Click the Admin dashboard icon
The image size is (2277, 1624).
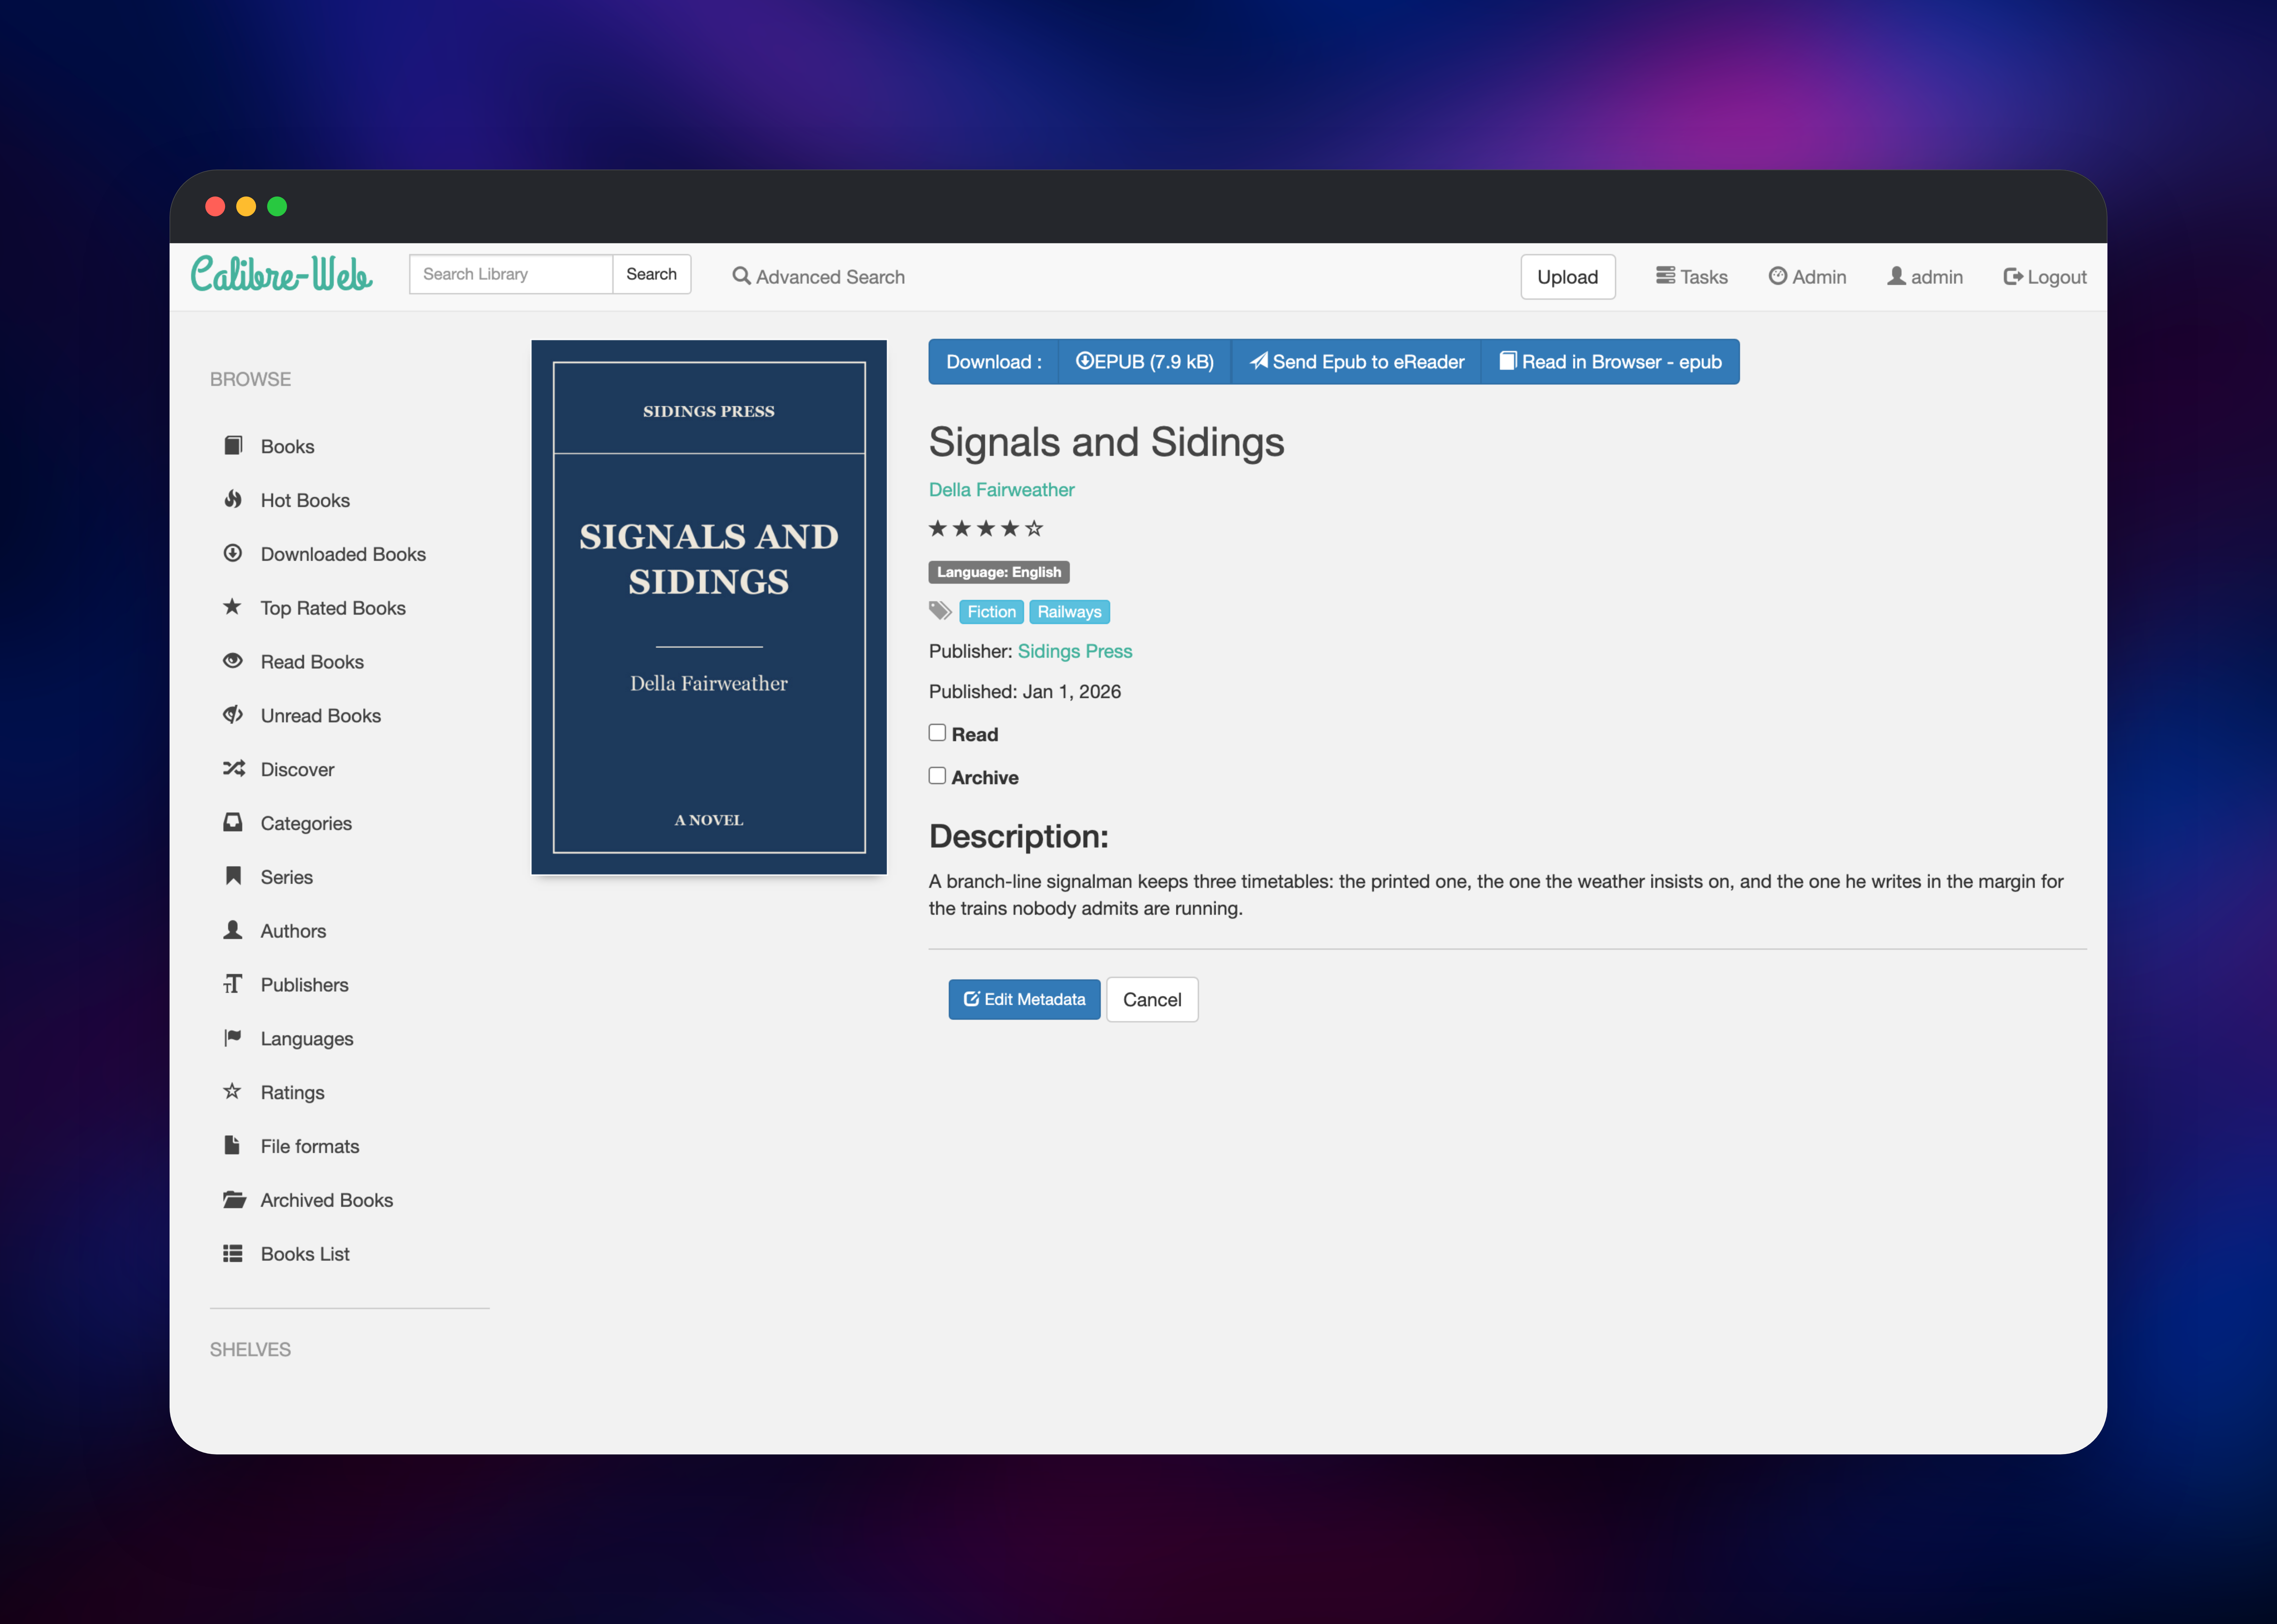(1778, 276)
